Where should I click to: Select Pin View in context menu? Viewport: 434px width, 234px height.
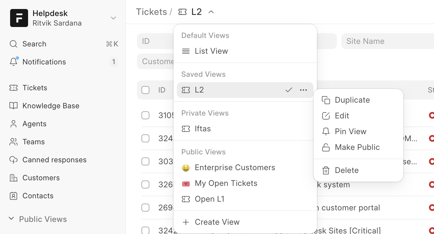pos(350,132)
